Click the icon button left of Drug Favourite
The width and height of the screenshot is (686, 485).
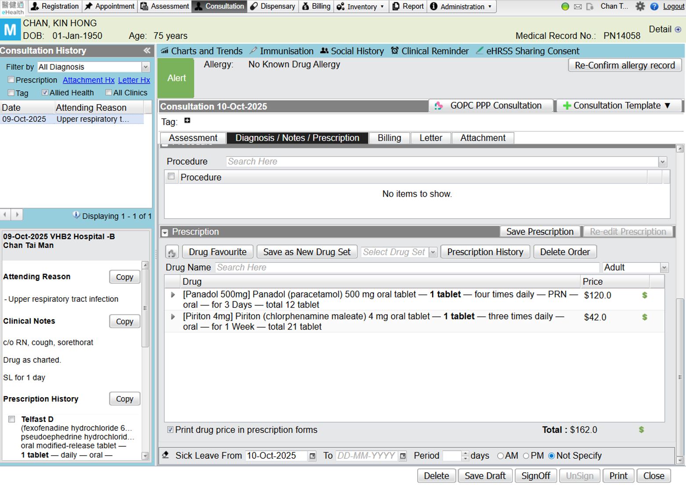point(172,252)
